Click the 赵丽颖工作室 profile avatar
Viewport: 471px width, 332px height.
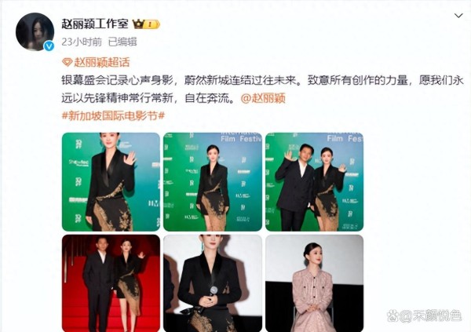tap(35, 31)
